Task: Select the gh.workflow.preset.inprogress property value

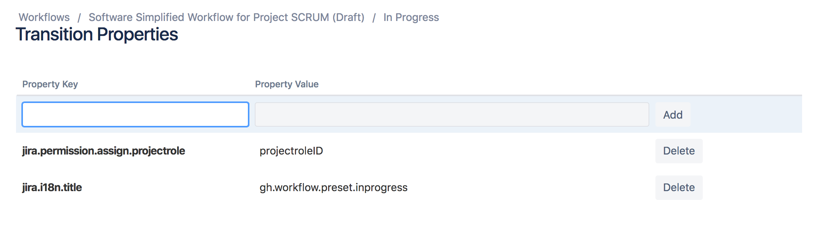Action: (x=333, y=188)
